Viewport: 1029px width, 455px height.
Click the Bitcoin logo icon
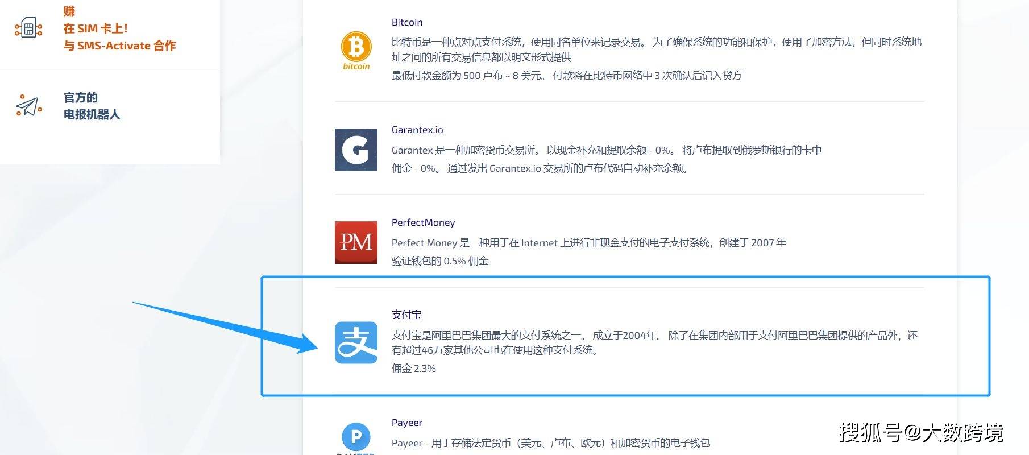pyautogui.click(x=356, y=51)
